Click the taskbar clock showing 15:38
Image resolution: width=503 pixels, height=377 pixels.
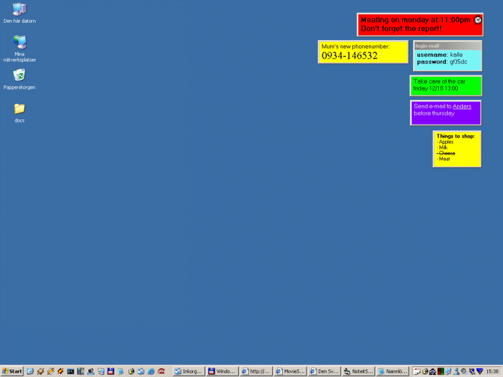click(x=492, y=371)
